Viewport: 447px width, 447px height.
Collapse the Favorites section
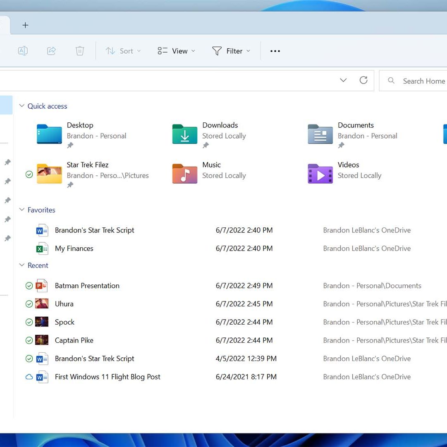[22, 210]
